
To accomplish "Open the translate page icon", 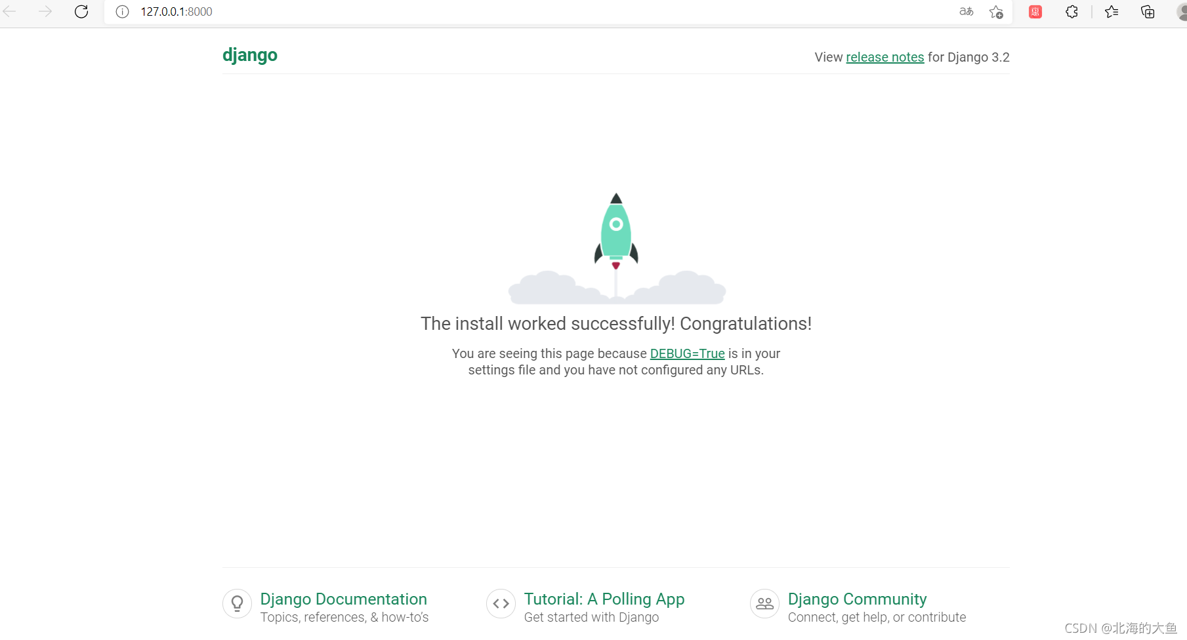I will click(966, 12).
